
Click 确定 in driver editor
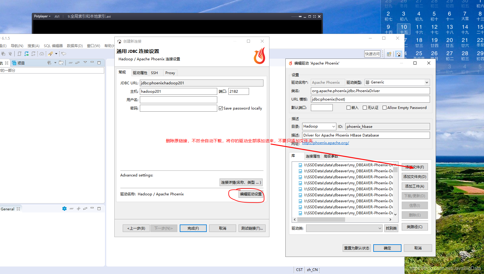(387, 248)
